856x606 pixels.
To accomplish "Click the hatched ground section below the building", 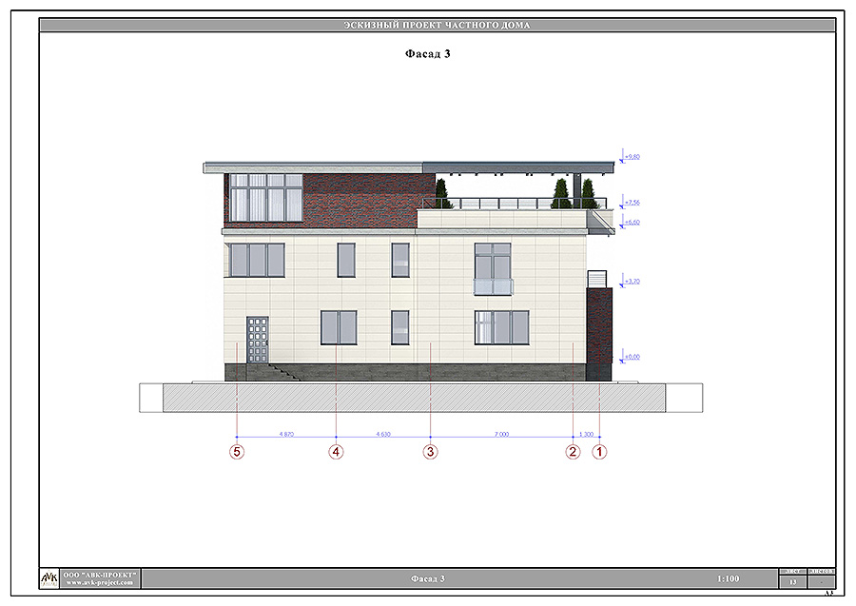I will point(414,398).
